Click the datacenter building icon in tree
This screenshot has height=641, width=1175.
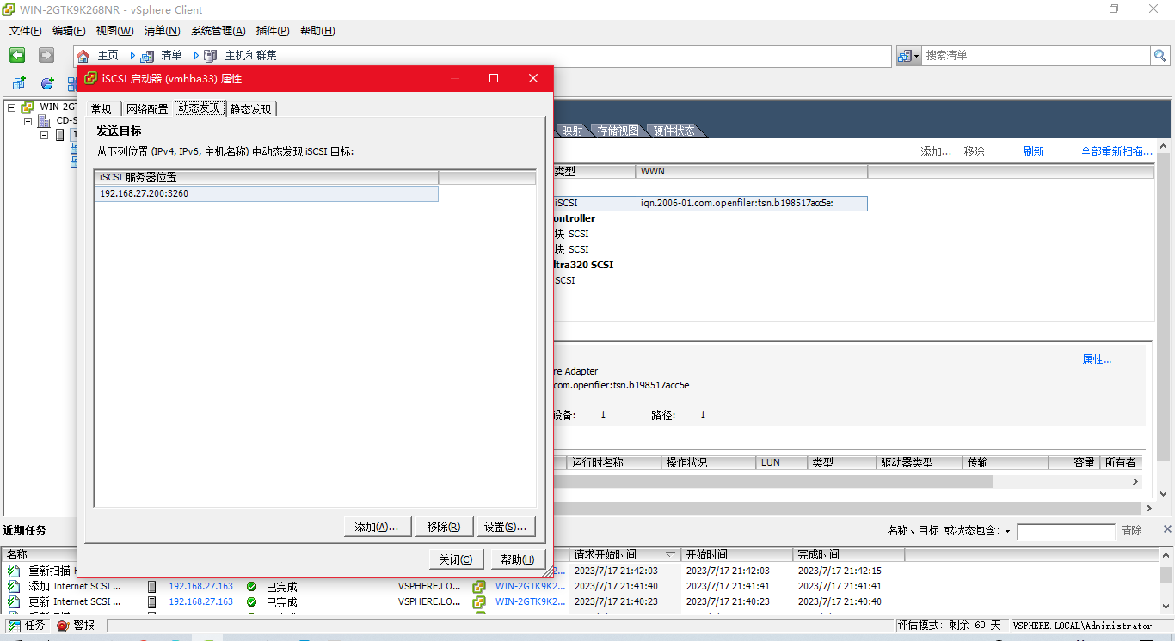pos(44,121)
